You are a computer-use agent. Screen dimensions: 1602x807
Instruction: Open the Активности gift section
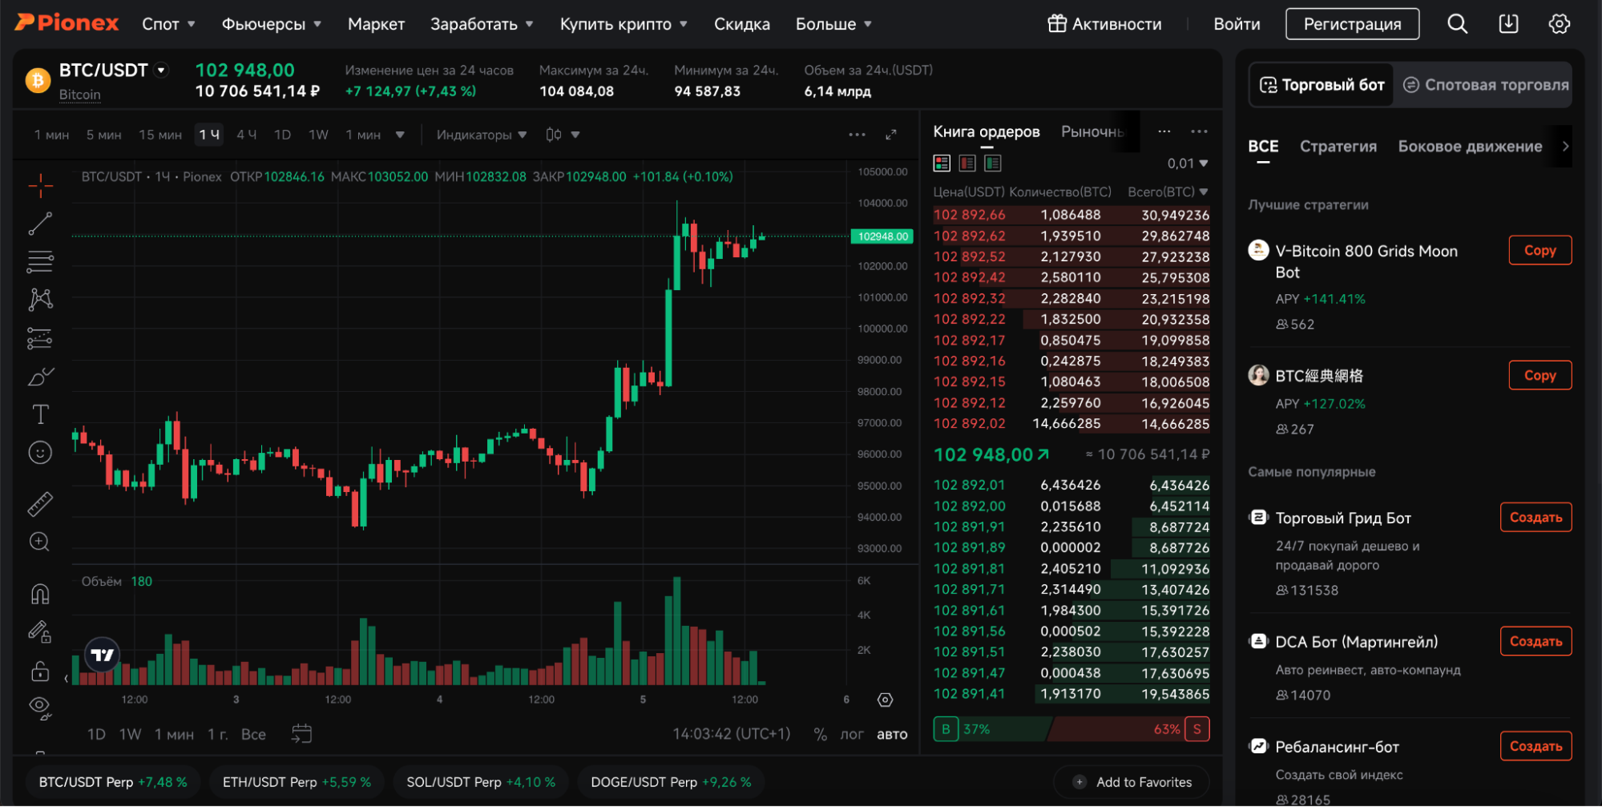pyautogui.click(x=1104, y=24)
